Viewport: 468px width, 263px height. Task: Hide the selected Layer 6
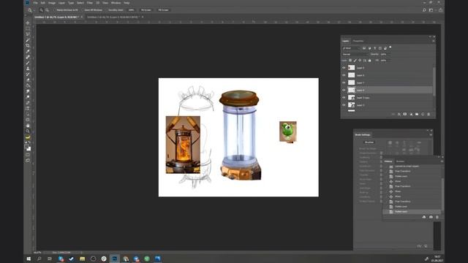coord(344,90)
